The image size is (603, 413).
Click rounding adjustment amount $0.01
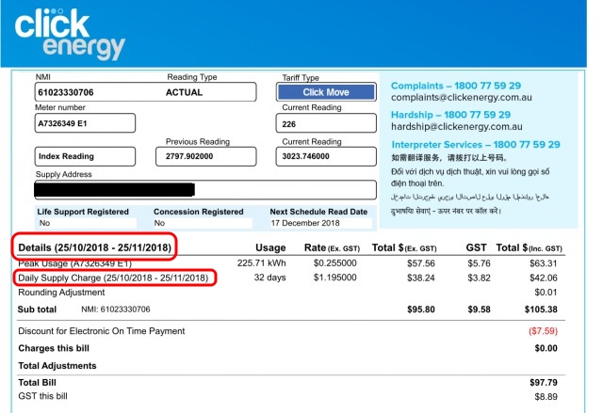click(546, 293)
